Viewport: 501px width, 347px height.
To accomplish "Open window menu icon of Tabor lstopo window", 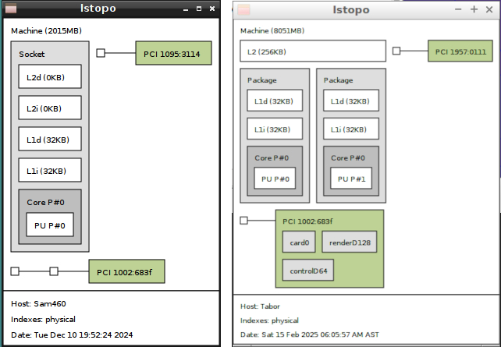I will [x=244, y=10].
